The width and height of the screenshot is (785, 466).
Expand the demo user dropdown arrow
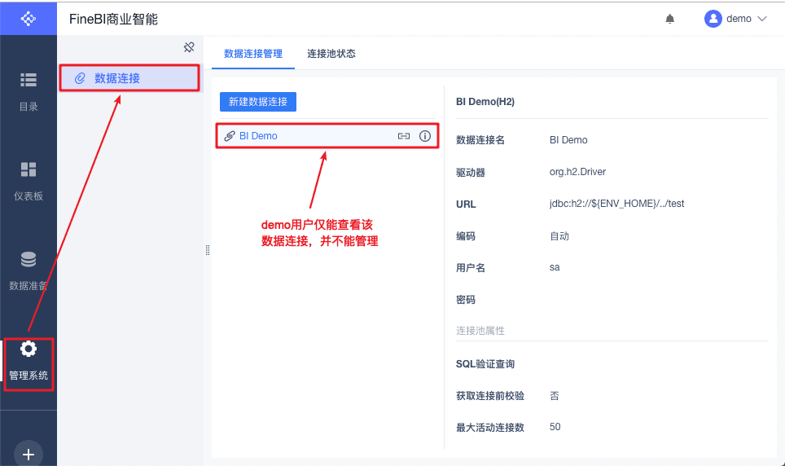(x=762, y=19)
